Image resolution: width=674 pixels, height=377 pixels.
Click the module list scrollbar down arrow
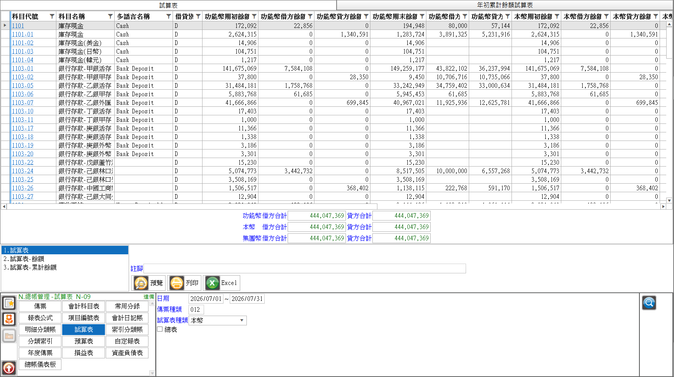[152, 373]
